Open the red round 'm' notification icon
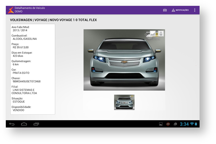 pyautogui.click(x=168, y=124)
